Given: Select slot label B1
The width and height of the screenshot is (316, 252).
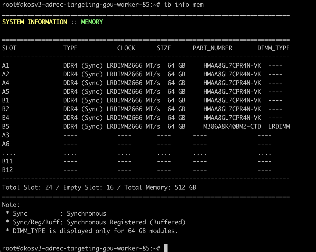Looking at the screenshot, I should coord(6,100).
